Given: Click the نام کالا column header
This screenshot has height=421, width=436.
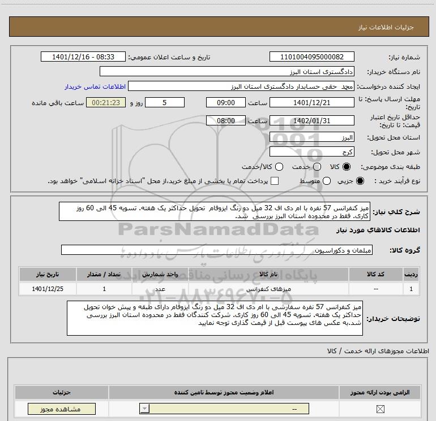Looking at the screenshot, I should 268,274.
